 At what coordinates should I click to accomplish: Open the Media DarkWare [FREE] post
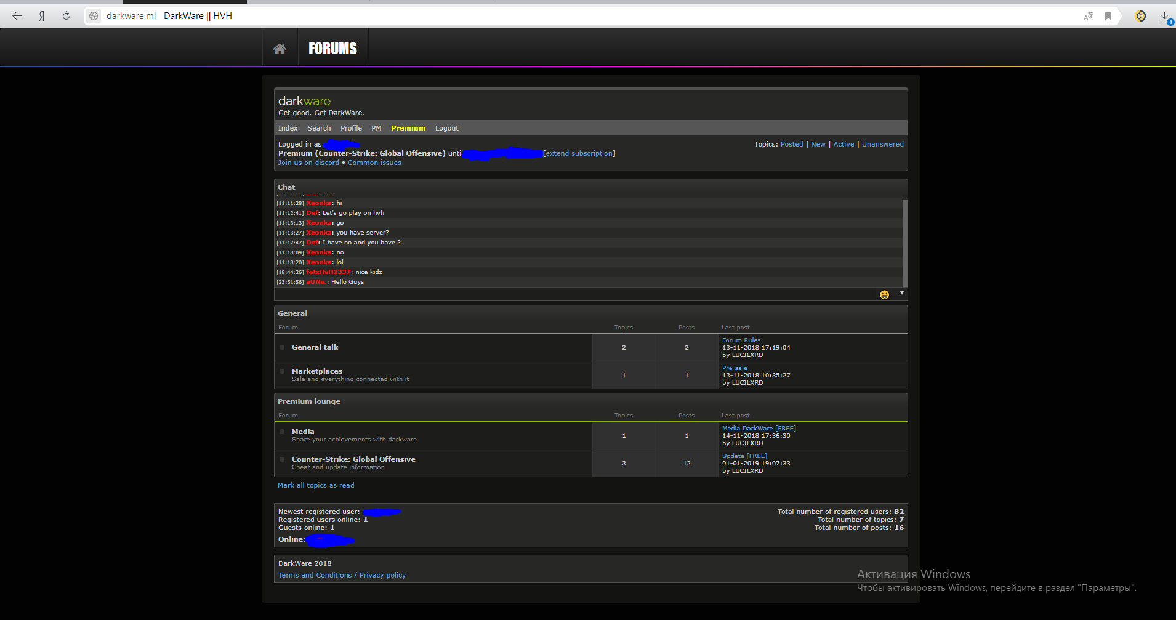(x=759, y=428)
